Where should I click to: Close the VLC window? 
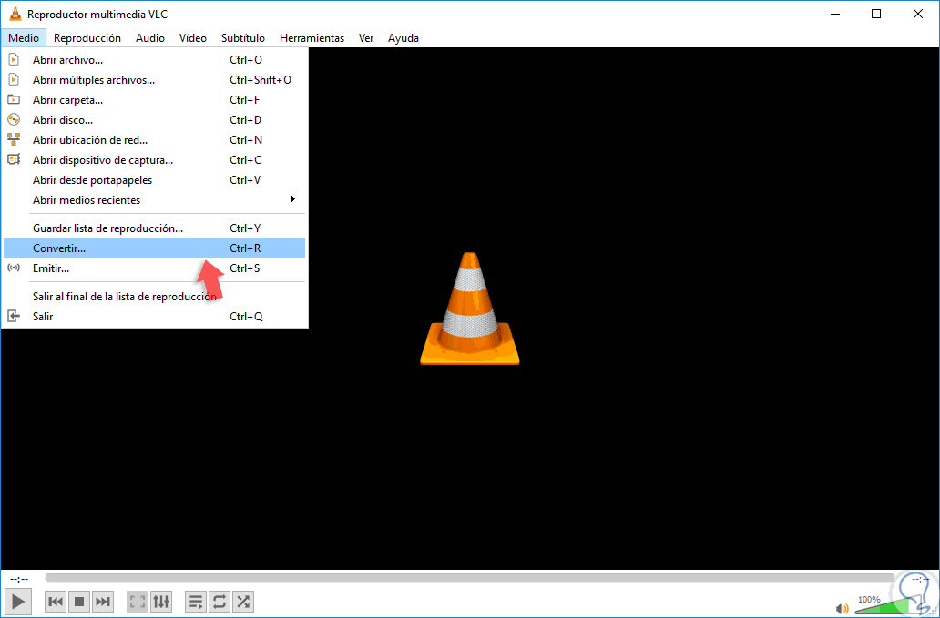pyautogui.click(x=918, y=14)
